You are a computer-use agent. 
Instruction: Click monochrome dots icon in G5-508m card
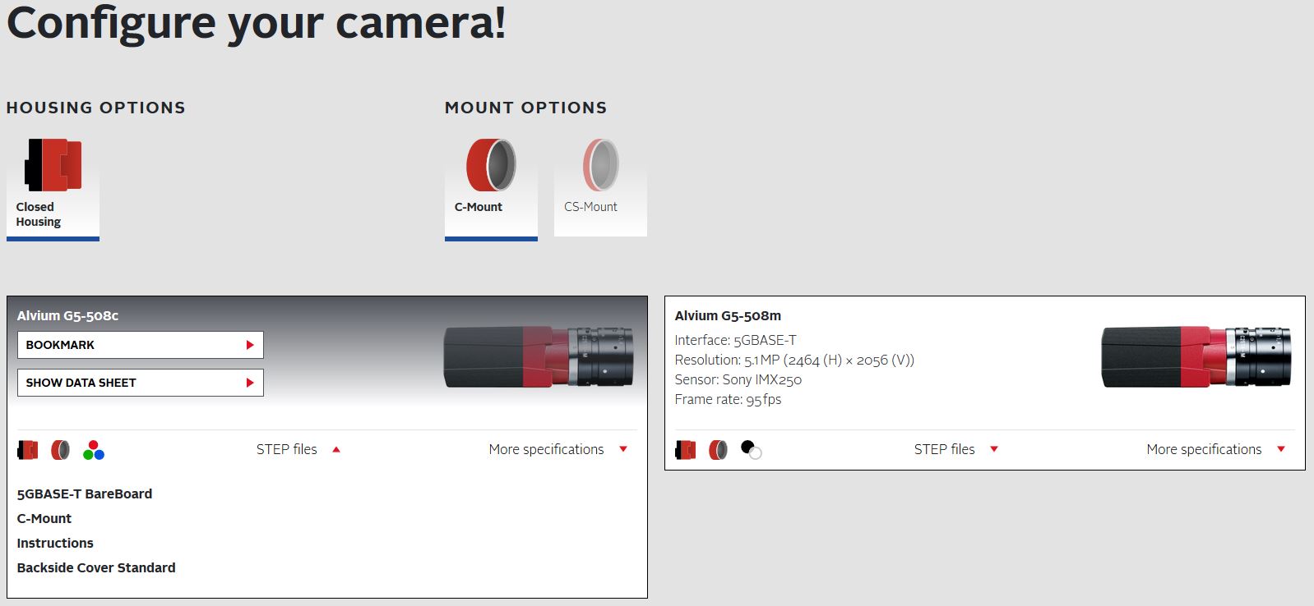[751, 450]
